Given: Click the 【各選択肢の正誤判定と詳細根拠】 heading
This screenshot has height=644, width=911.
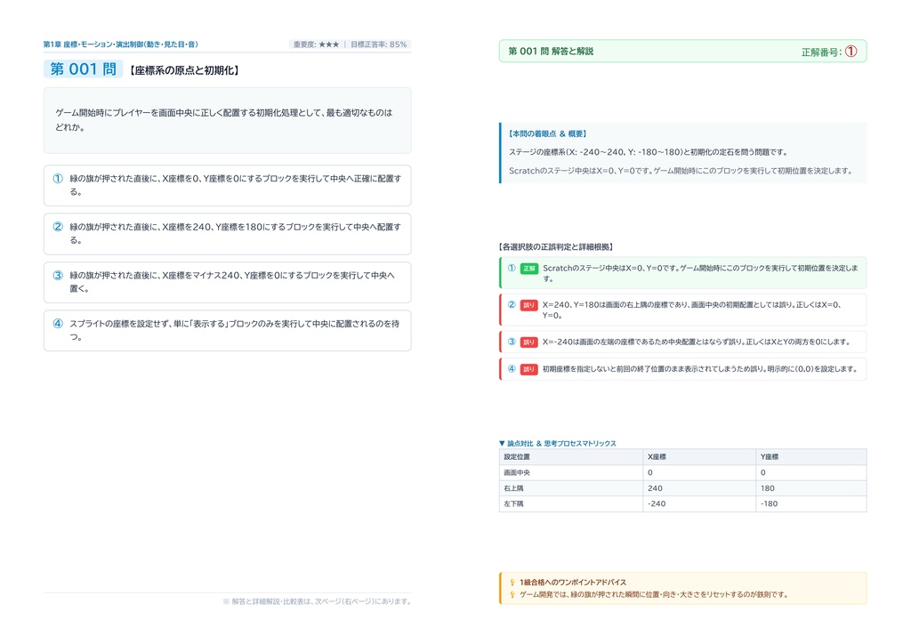Looking at the screenshot, I should 557,246.
